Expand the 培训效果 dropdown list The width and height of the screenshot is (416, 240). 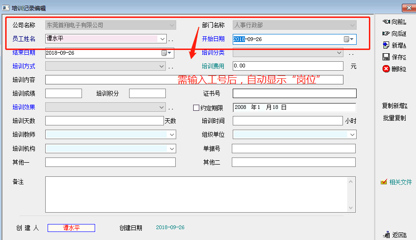(162, 108)
